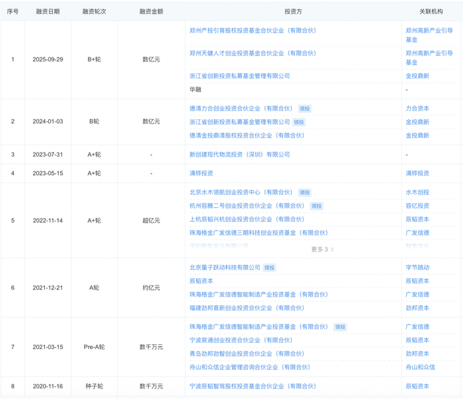Select date cell 2025-09-29

click(x=48, y=59)
